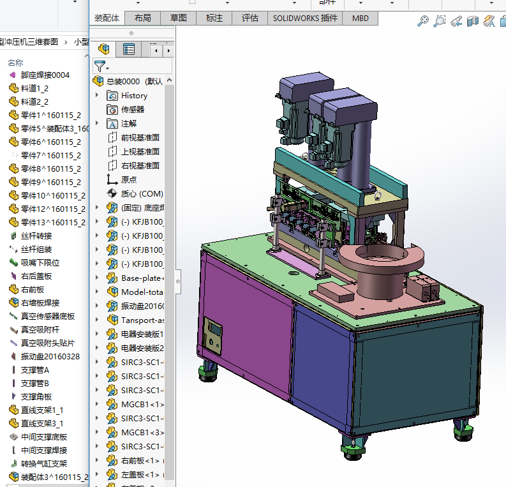The image size is (506, 487).
Task: Click the filter funnel icon in tree
Action: [100, 66]
